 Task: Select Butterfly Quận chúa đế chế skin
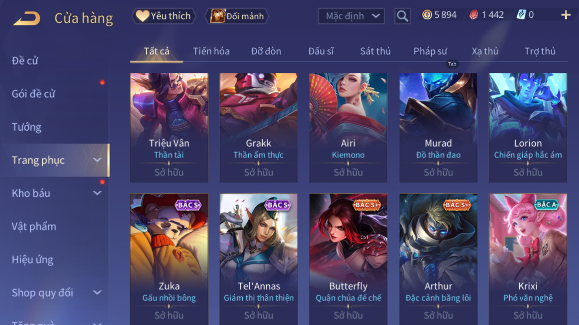tap(348, 259)
